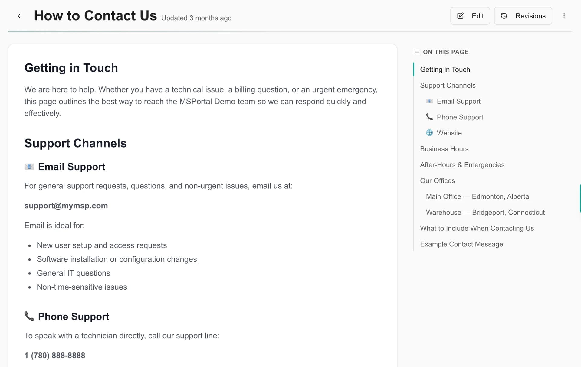
Task: Go back using the left chevron arrow
Action: click(x=19, y=16)
